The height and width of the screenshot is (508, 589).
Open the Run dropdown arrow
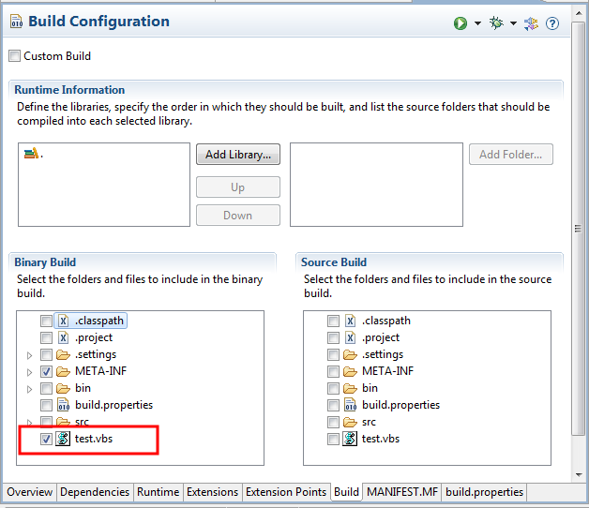tap(477, 23)
